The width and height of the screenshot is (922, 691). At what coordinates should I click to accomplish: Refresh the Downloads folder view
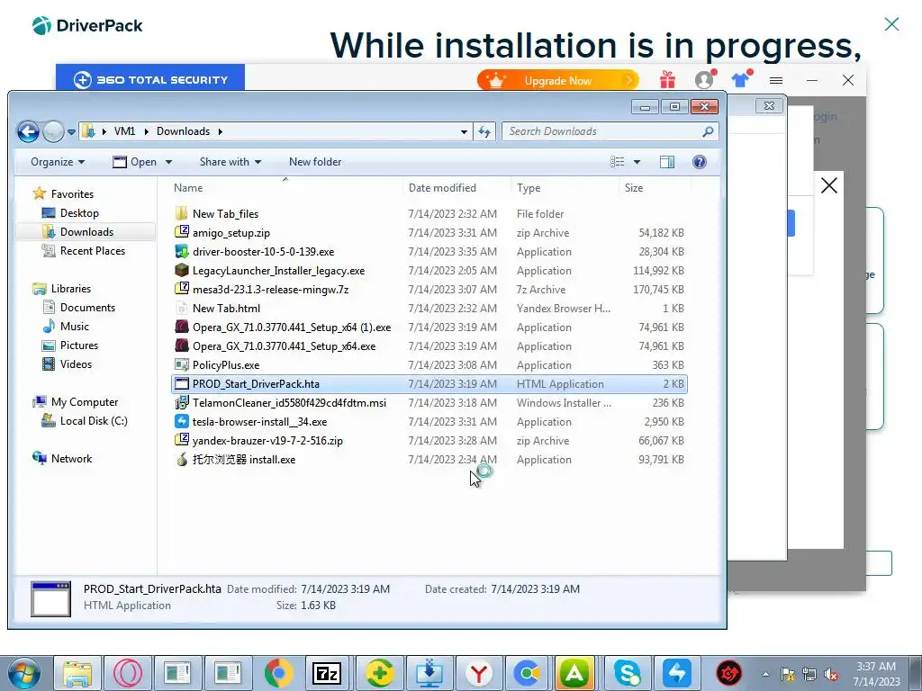[484, 131]
